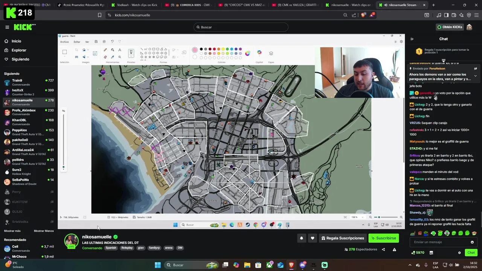The image size is (482, 271).
Task: Open Editar menu in Paint window
Action: (x=77, y=42)
